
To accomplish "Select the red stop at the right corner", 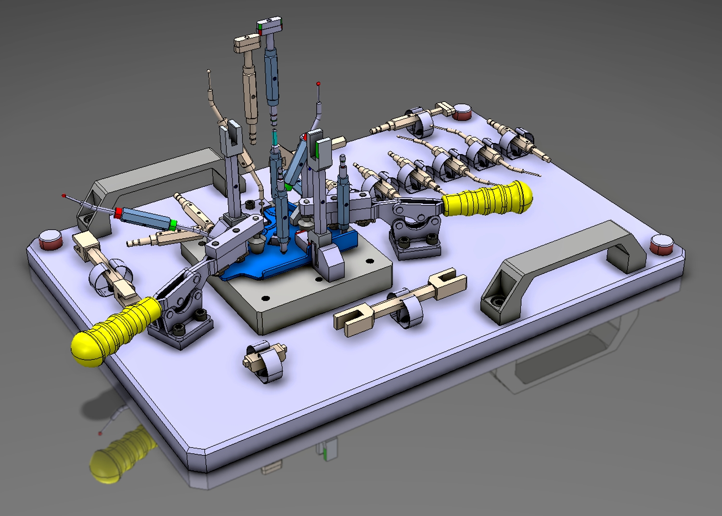I will tap(661, 244).
